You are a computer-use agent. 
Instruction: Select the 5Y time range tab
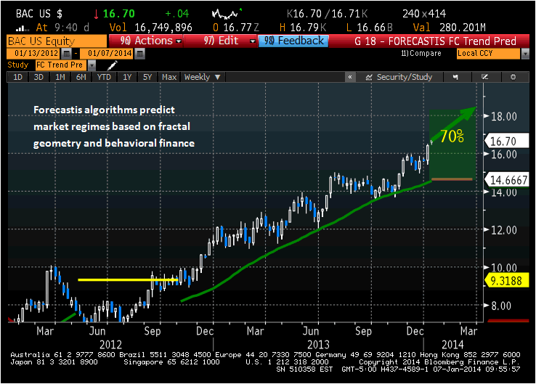[149, 77]
